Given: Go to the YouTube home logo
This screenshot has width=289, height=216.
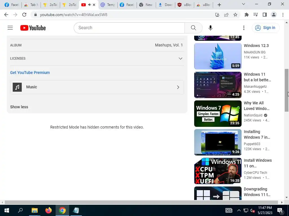Looking at the screenshot, I should (33, 28).
